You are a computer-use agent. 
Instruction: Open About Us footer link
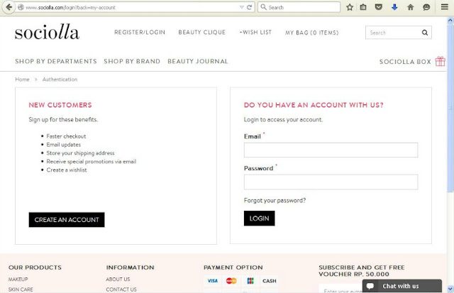pos(118,279)
